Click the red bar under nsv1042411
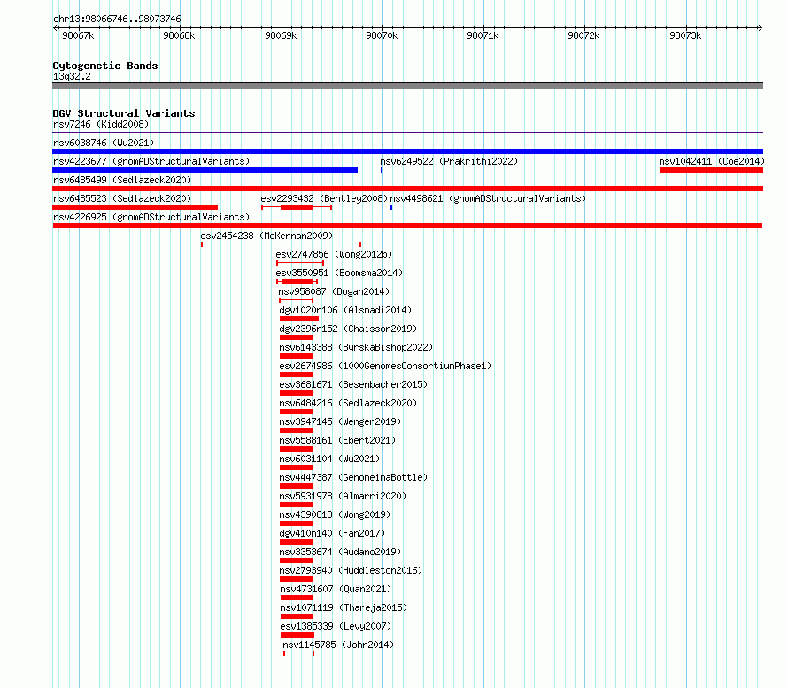The image size is (788, 688). click(x=711, y=170)
